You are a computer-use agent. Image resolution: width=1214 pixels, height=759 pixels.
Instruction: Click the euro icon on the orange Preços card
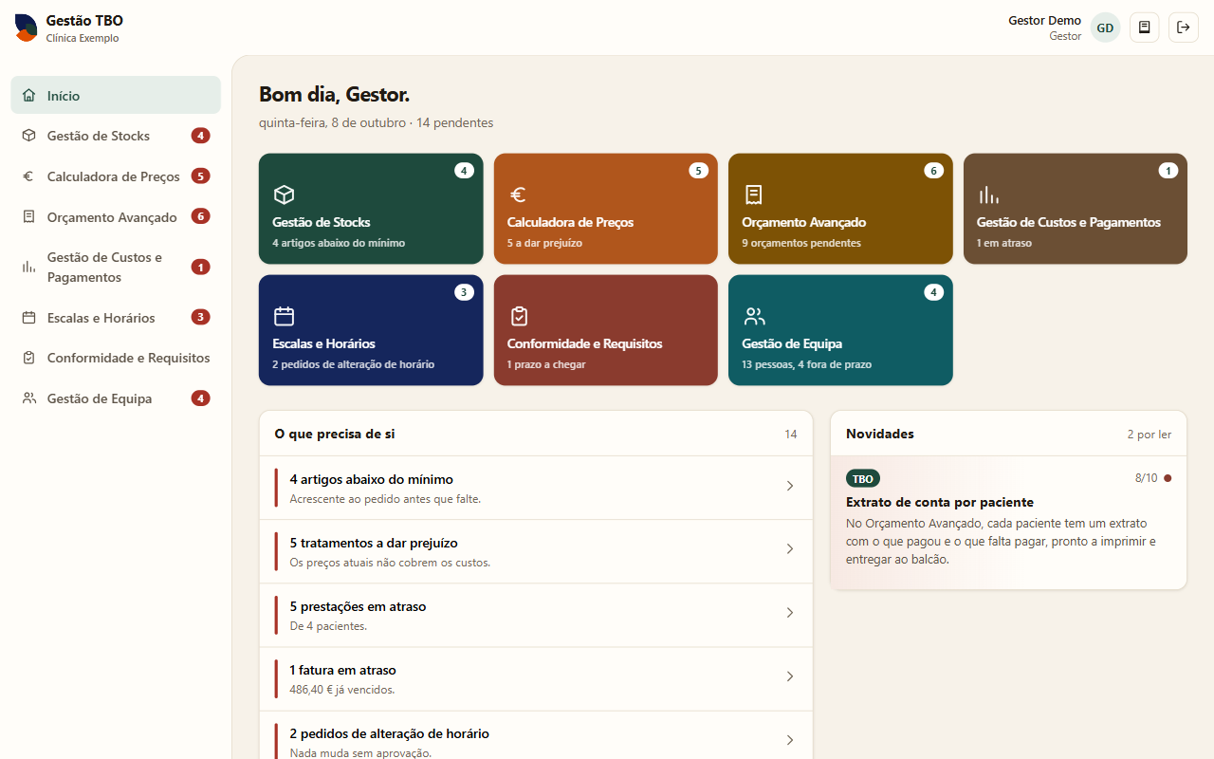(518, 194)
